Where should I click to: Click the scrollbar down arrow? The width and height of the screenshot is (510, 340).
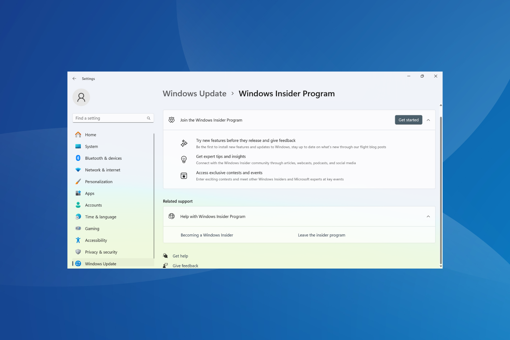441,266
